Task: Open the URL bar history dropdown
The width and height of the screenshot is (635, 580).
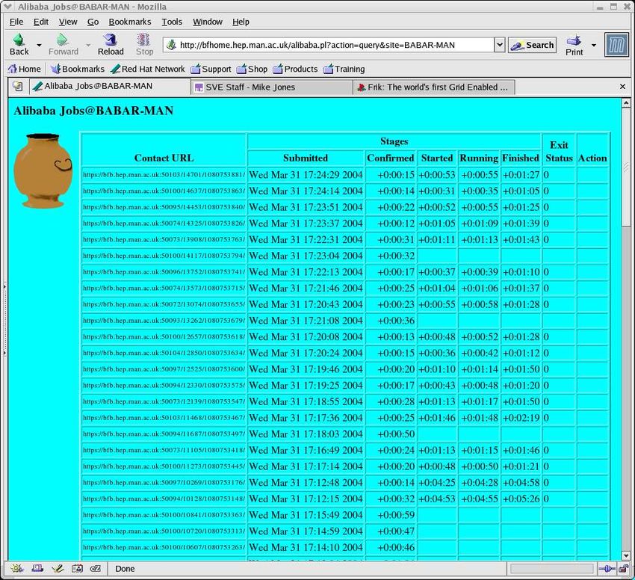Action: (499, 45)
